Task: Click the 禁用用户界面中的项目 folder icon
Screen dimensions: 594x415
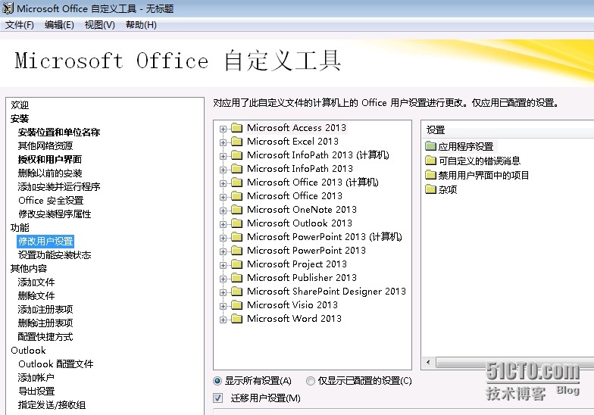Action: (x=430, y=175)
